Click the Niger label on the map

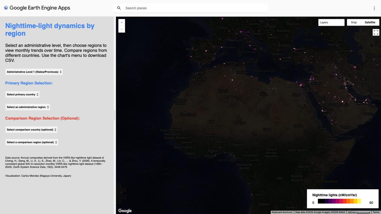pos(241,123)
